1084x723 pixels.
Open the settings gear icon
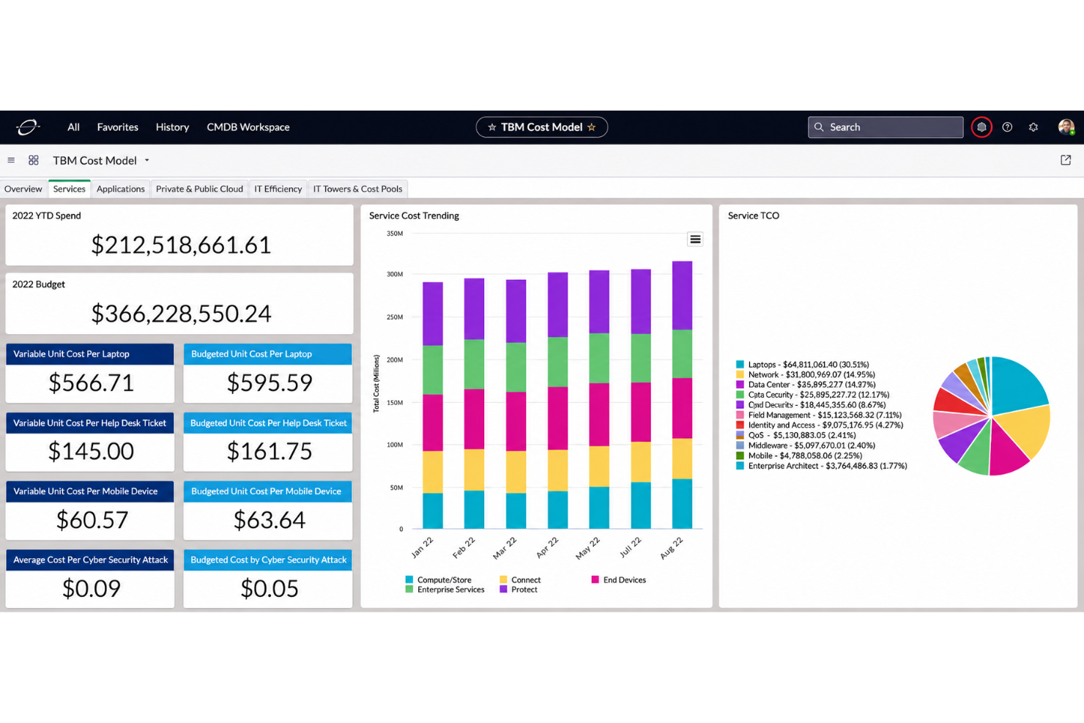pos(1033,127)
